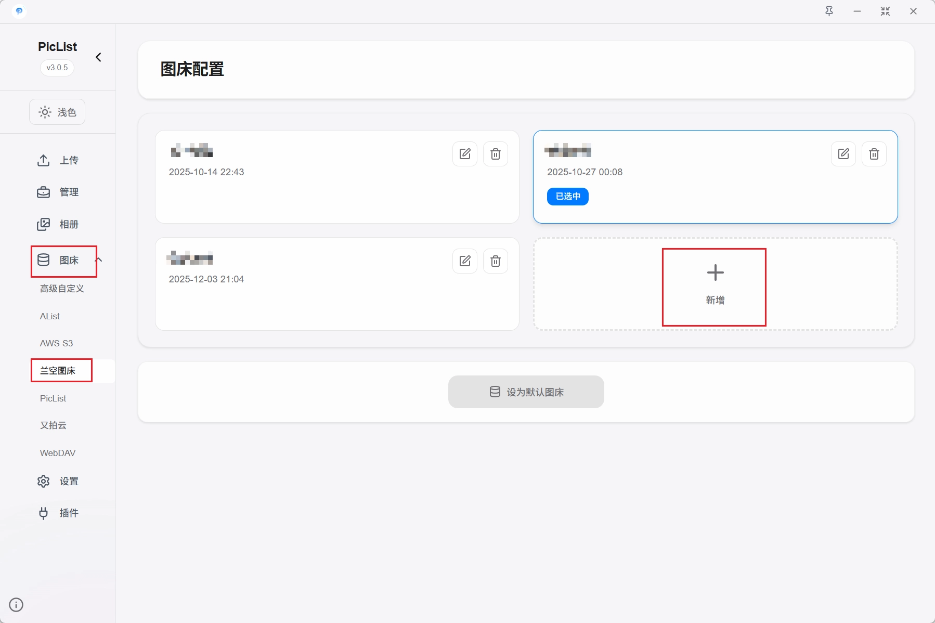Click the pin window icon

[829, 11]
